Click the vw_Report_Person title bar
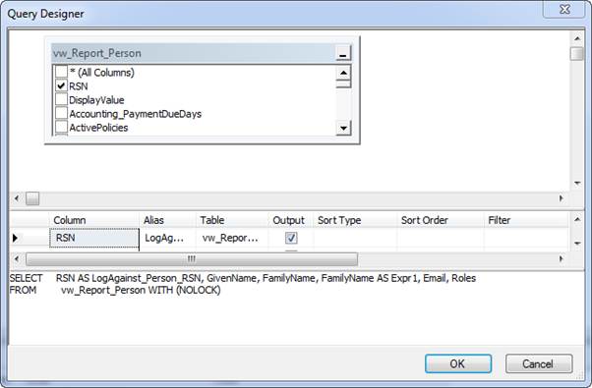 [193, 53]
